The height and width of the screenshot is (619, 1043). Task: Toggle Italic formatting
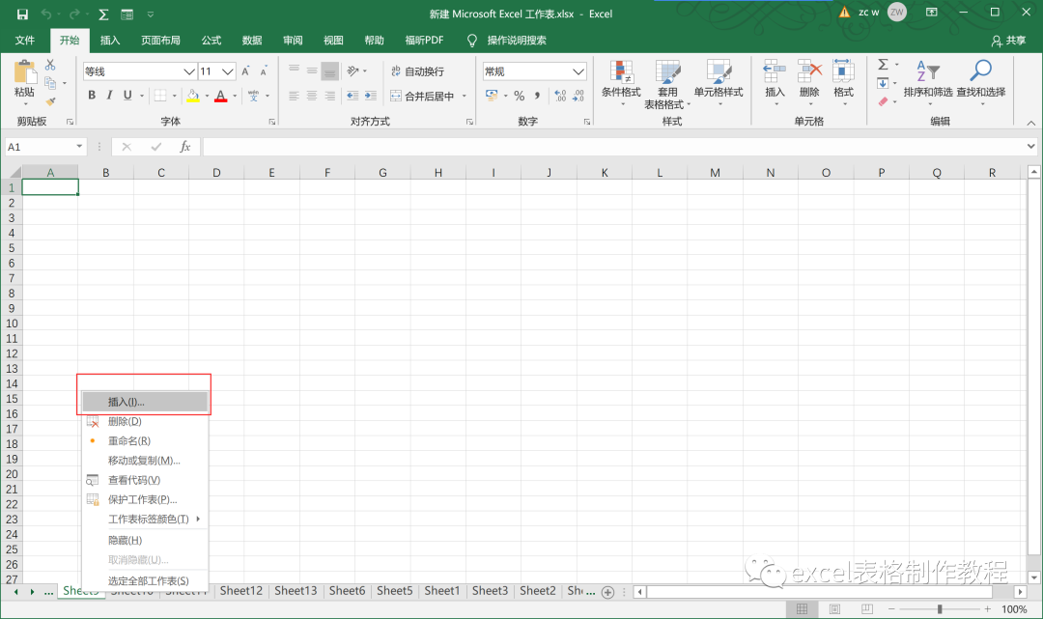click(x=109, y=95)
